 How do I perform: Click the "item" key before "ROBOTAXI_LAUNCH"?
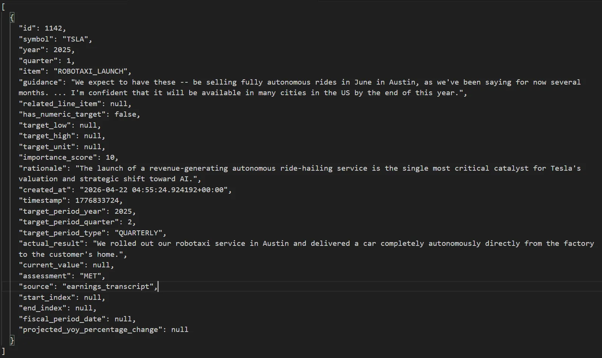coord(32,71)
